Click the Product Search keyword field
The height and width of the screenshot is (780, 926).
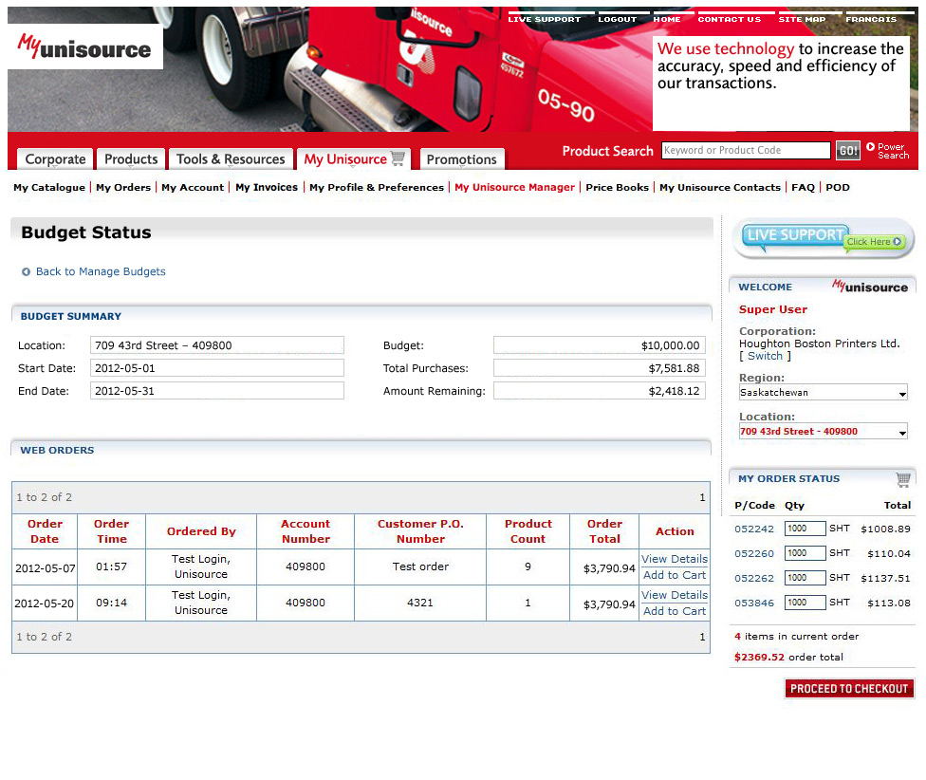[x=745, y=151]
